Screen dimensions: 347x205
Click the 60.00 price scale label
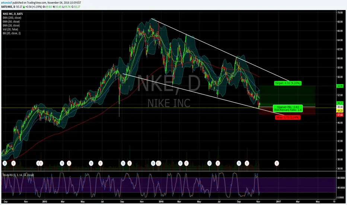click(x=340, y=59)
